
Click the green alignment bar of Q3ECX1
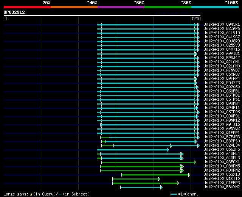pos(148,163)
